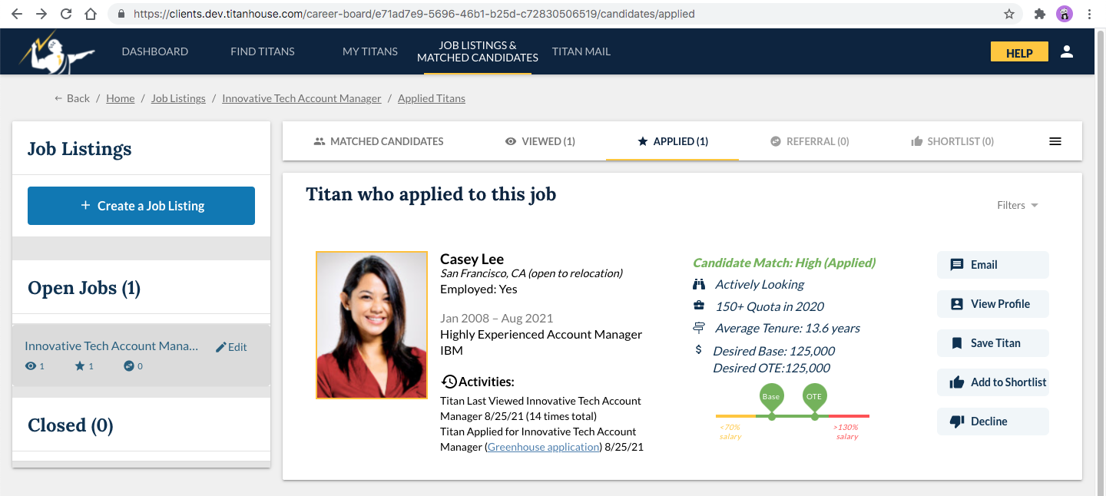Click Casey Lee's profile photo
1106x496 pixels.
[372, 325]
